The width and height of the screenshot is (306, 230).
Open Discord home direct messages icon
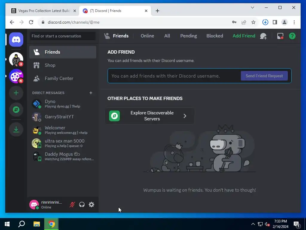(16, 40)
